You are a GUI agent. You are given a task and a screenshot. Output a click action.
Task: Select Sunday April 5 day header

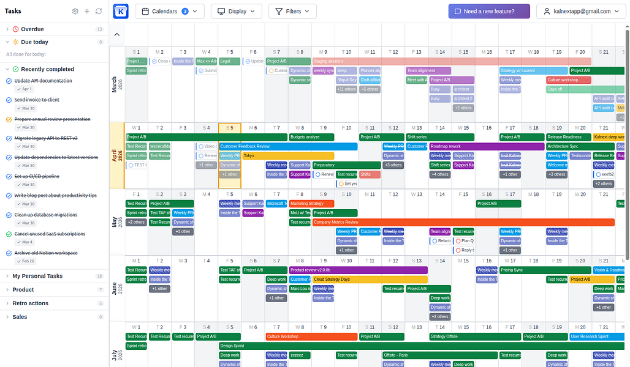[x=229, y=128]
